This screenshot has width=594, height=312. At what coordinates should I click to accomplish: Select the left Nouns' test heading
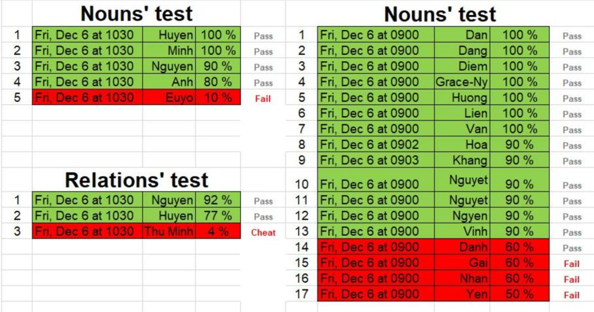pos(137,14)
